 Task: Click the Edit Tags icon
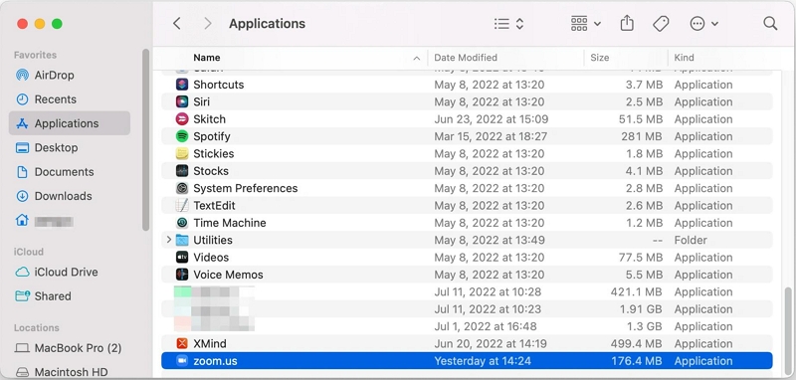click(x=661, y=23)
